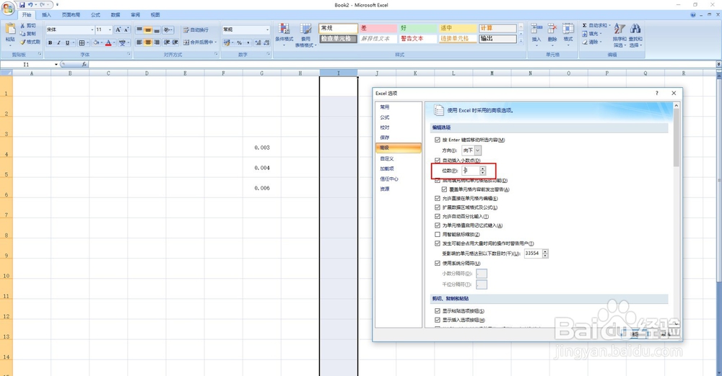Toggle 显示粘贴选项按钮 checkbox

click(x=438, y=311)
